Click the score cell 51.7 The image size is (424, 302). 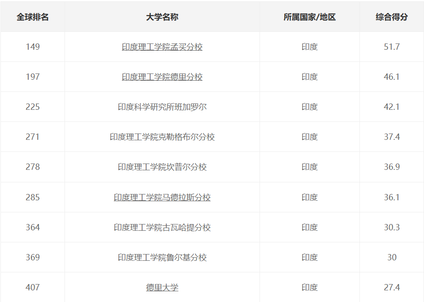tap(392, 47)
